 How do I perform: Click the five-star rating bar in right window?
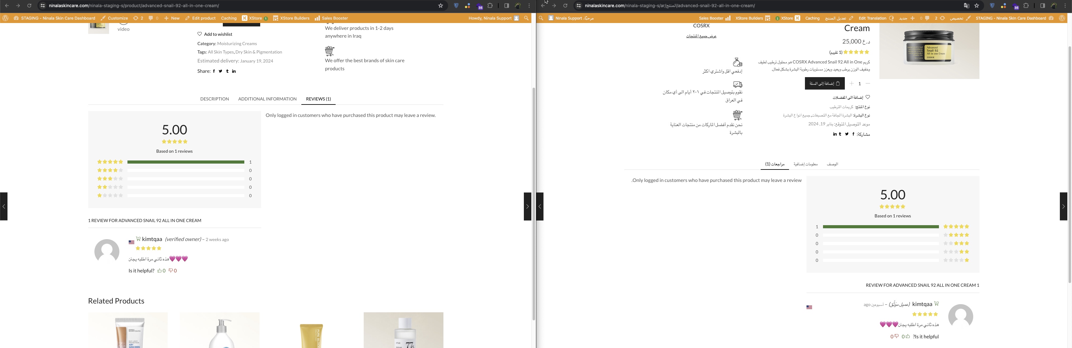(881, 227)
